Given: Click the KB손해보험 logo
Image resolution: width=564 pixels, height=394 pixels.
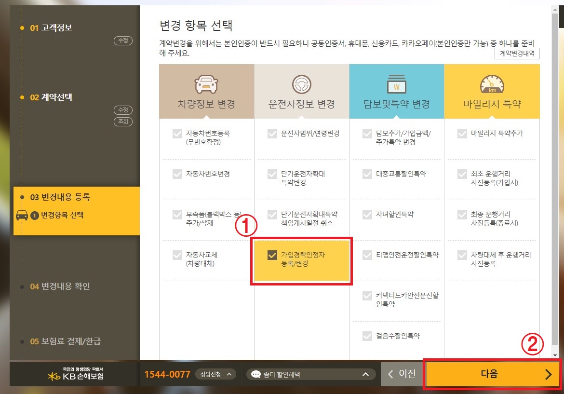Looking at the screenshot, I should tap(76, 374).
